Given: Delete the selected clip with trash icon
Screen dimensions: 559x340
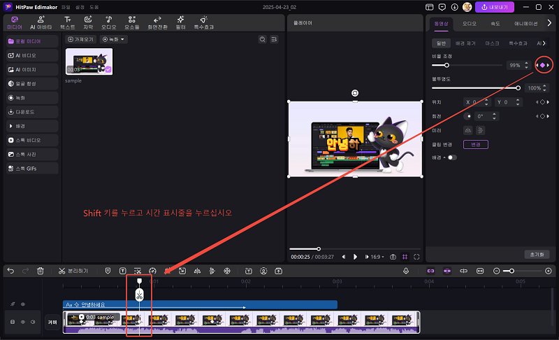Looking at the screenshot, I should (x=41, y=271).
